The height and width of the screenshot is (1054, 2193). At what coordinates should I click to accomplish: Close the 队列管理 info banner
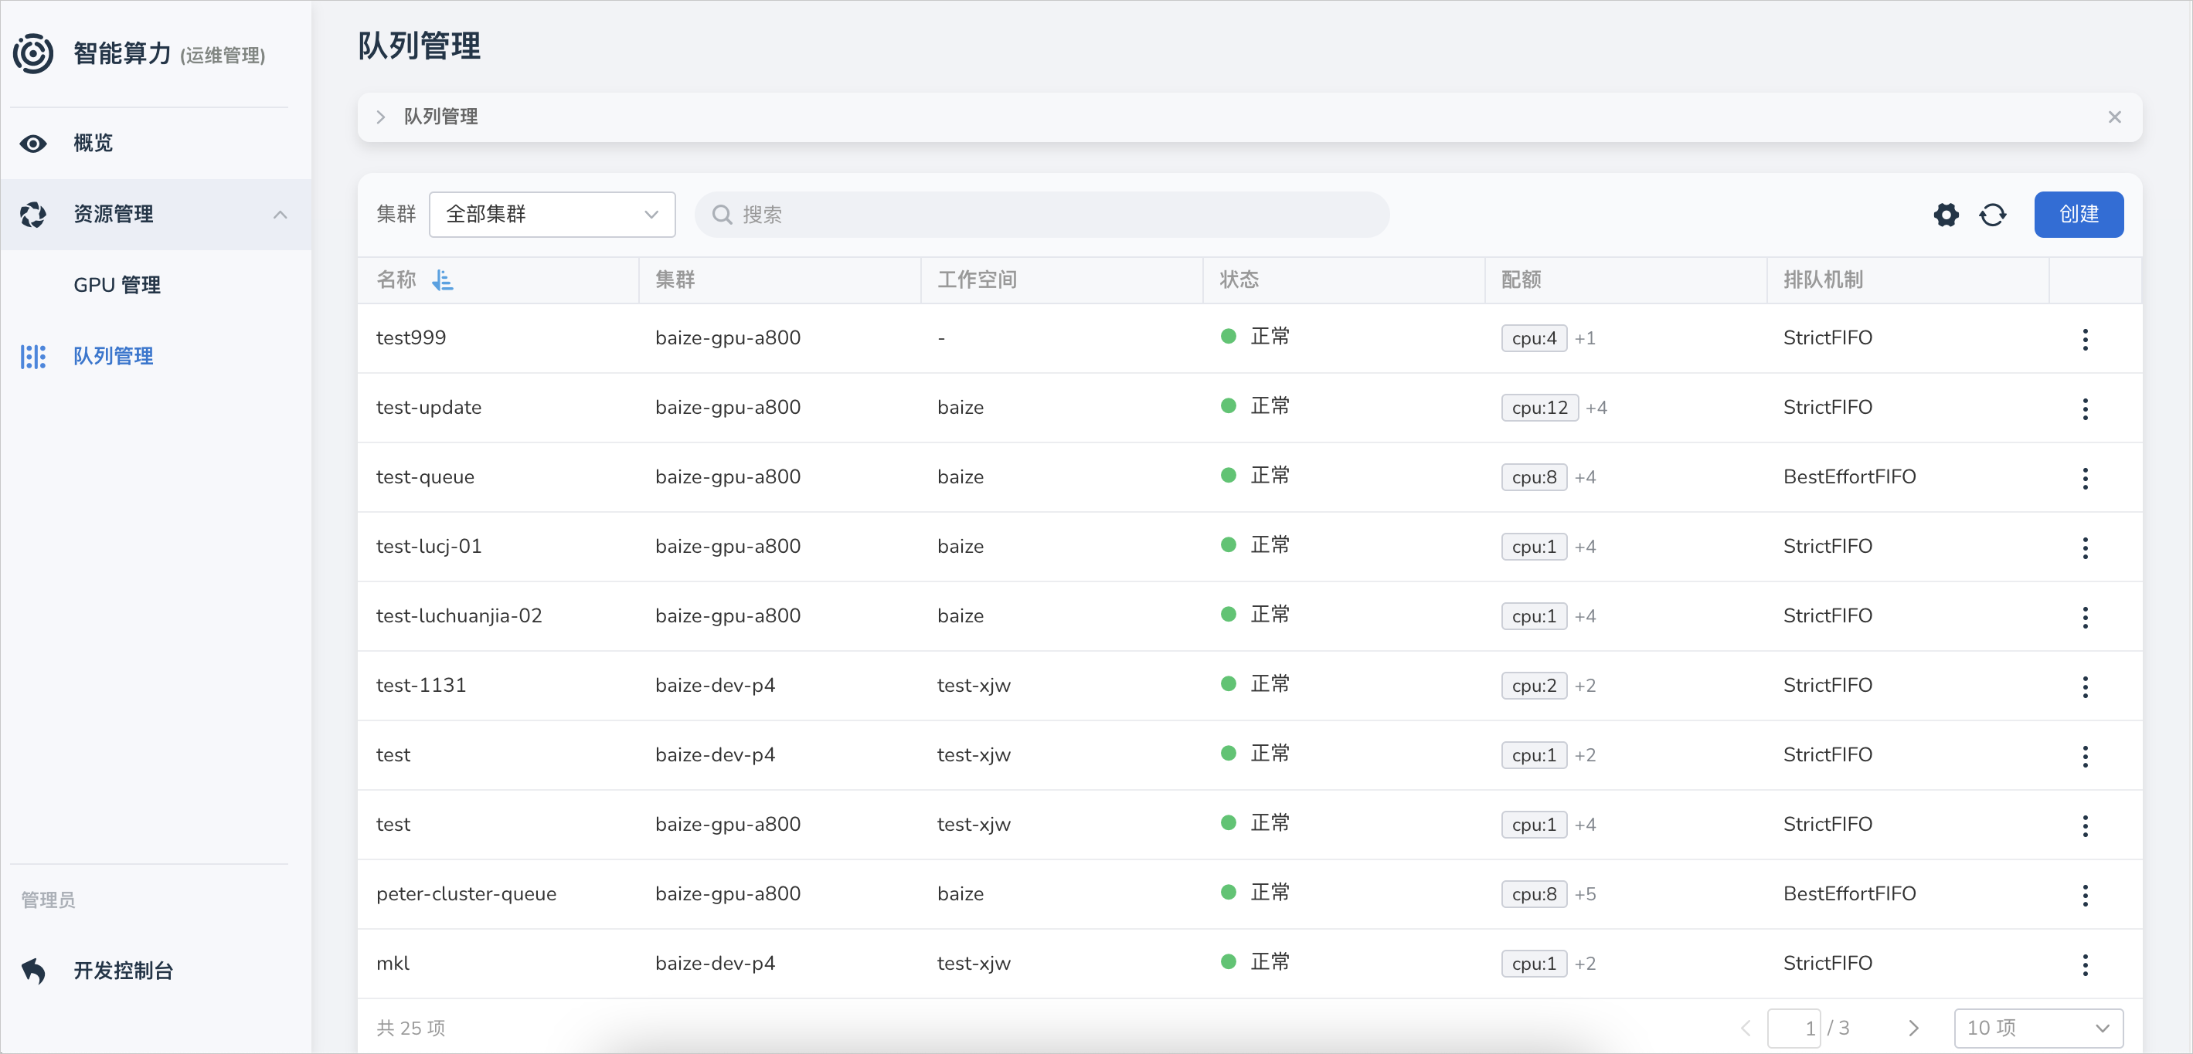[x=2115, y=117]
